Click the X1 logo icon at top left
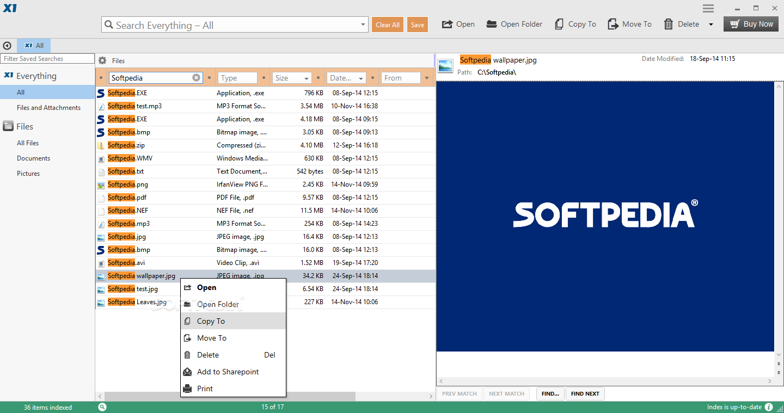This screenshot has height=413, width=784. tap(9, 9)
